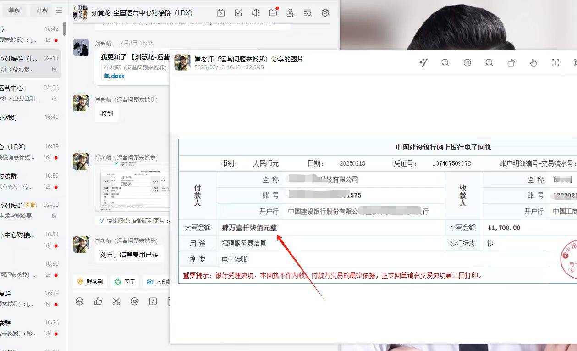Image resolution: width=577 pixels, height=351 pixels.
Task: Select the 肆万壹仟柒佰元整 amount text
Action: pyautogui.click(x=249, y=228)
